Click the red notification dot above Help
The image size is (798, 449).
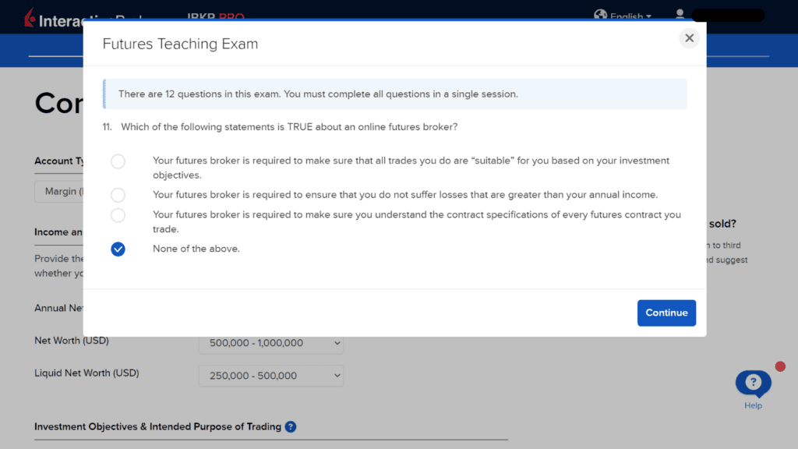click(x=780, y=365)
